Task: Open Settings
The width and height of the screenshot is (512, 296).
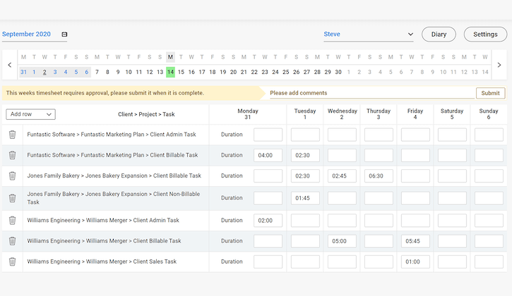Action: coord(485,35)
